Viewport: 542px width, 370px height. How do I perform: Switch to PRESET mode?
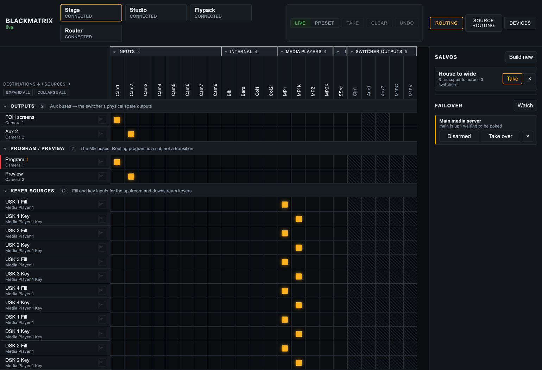click(324, 23)
